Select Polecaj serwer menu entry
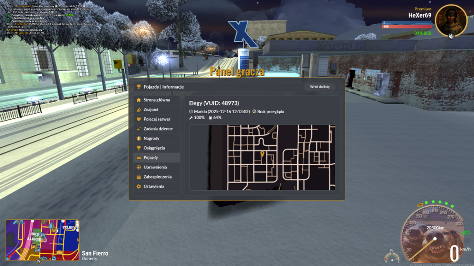The width and height of the screenshot is (474, 266). click(x=156, y=119)
